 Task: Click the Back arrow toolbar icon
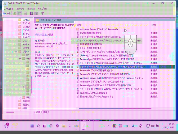click(x=4, y=13)
